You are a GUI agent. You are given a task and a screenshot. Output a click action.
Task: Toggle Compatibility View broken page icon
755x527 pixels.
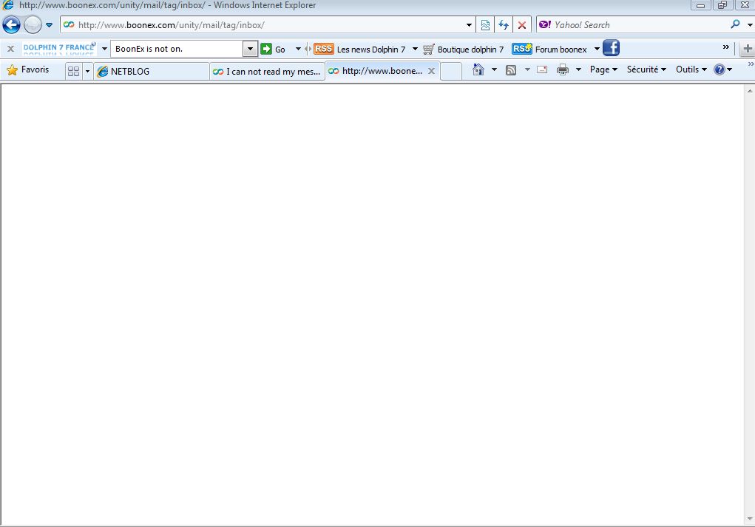[x=485, y=25]
